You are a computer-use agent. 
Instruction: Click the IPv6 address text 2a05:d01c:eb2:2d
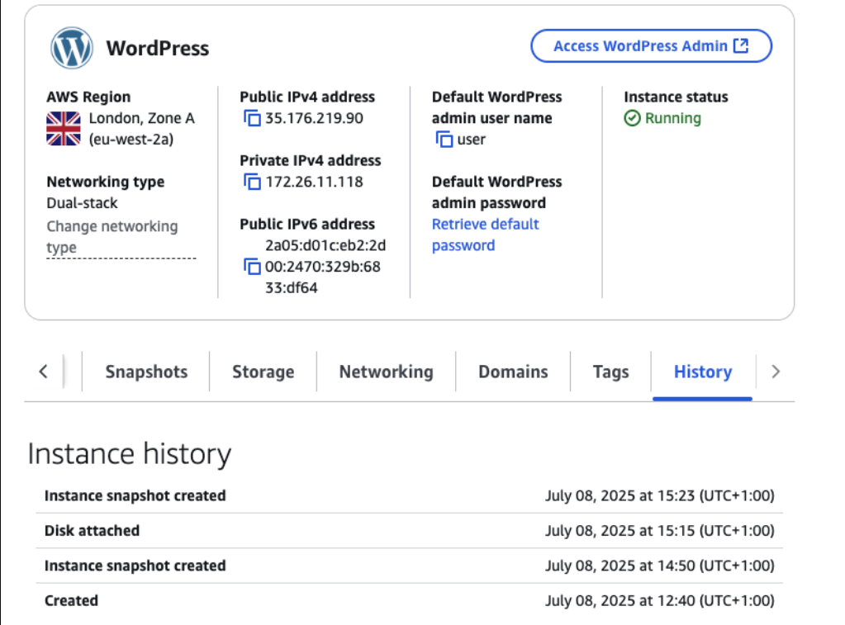(325, 245)
